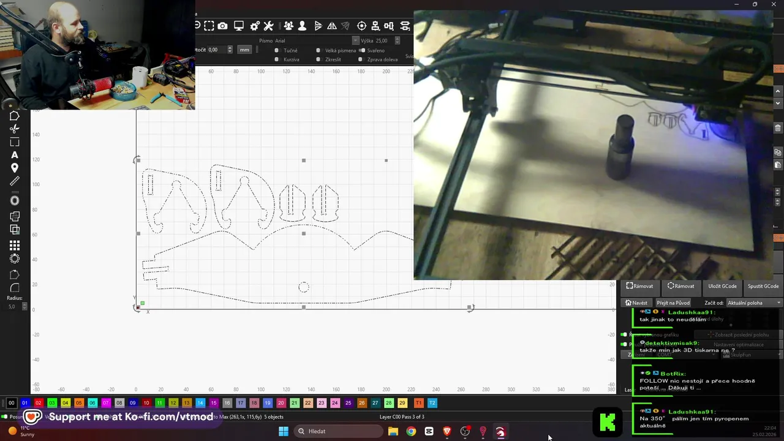Click the Výška height stepper arrows

pyautogui.click(x=398, y=40)
